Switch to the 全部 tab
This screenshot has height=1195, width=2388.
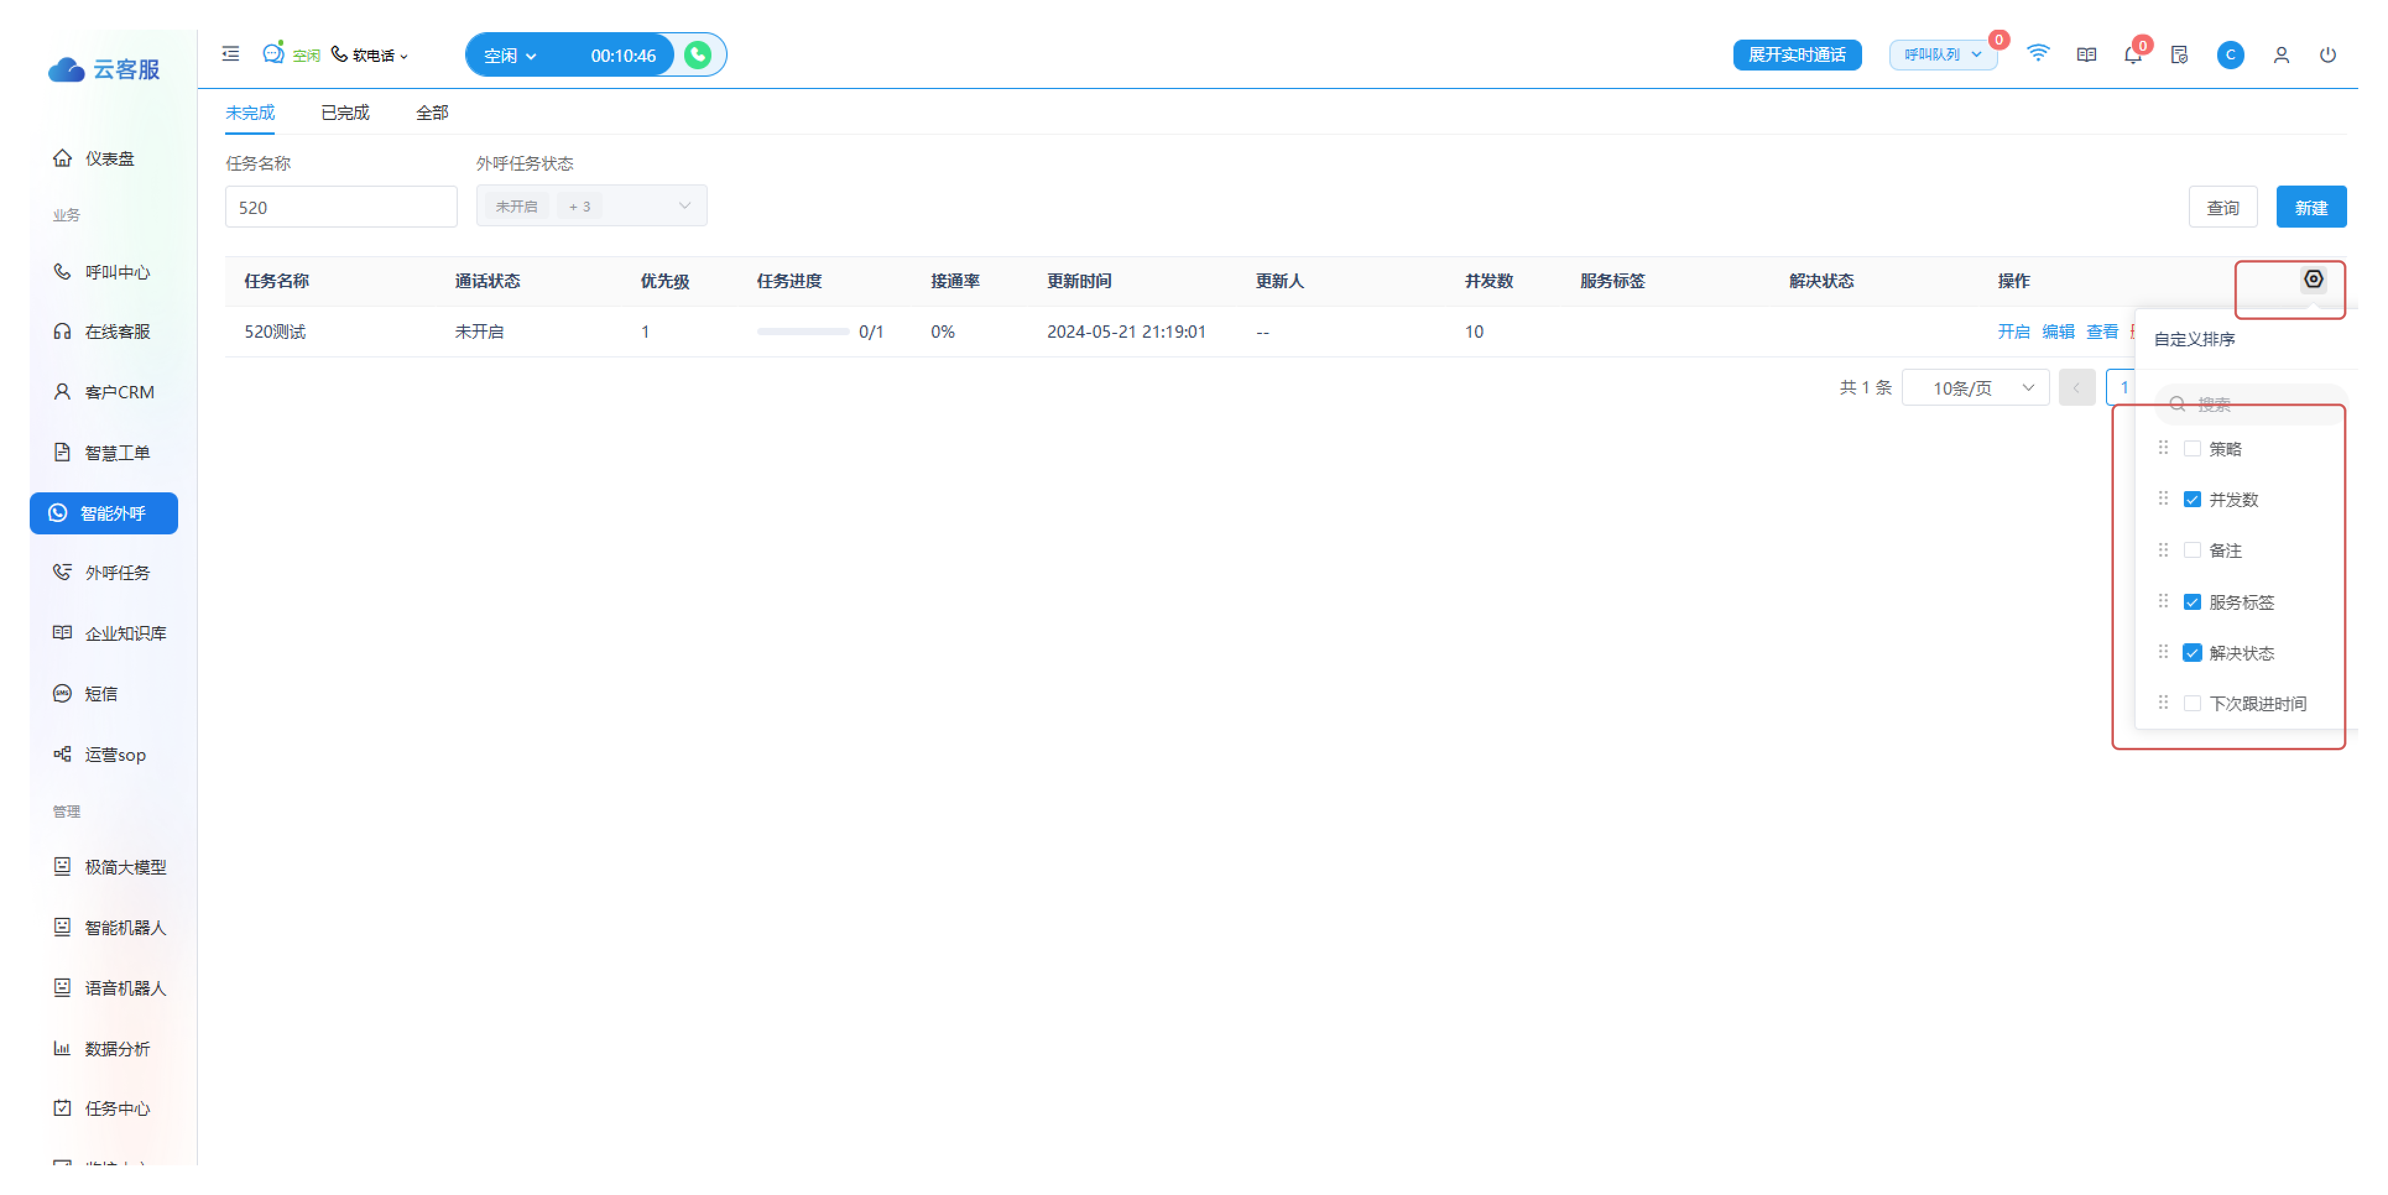click(432, 113)
